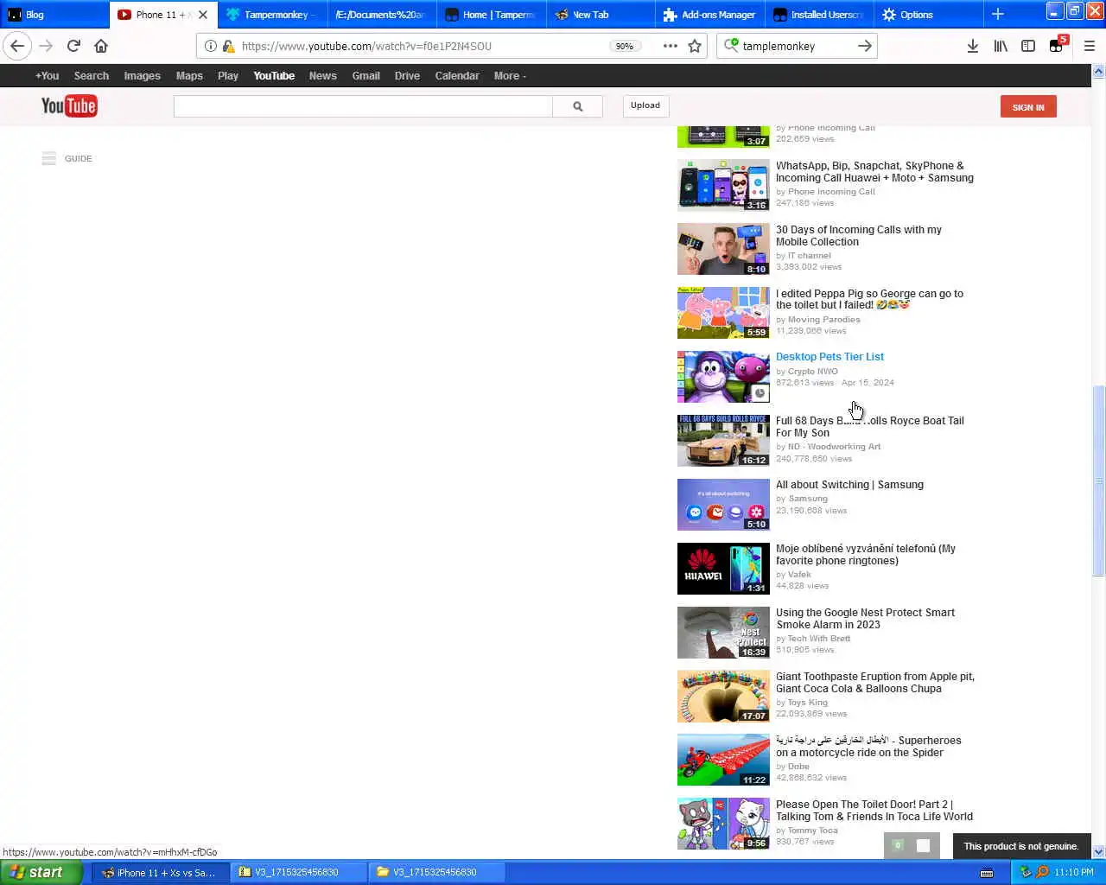1106x885 pixels.
Task: Click the Upload button
Action: (645, 105)
